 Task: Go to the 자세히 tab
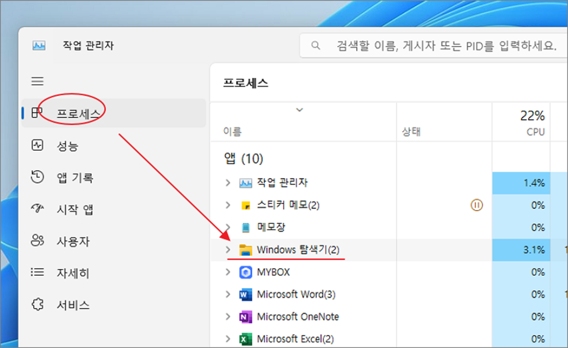[114, 273]
